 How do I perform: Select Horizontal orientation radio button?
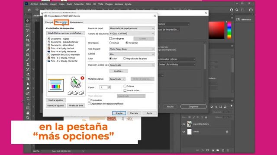coord(127,43)
